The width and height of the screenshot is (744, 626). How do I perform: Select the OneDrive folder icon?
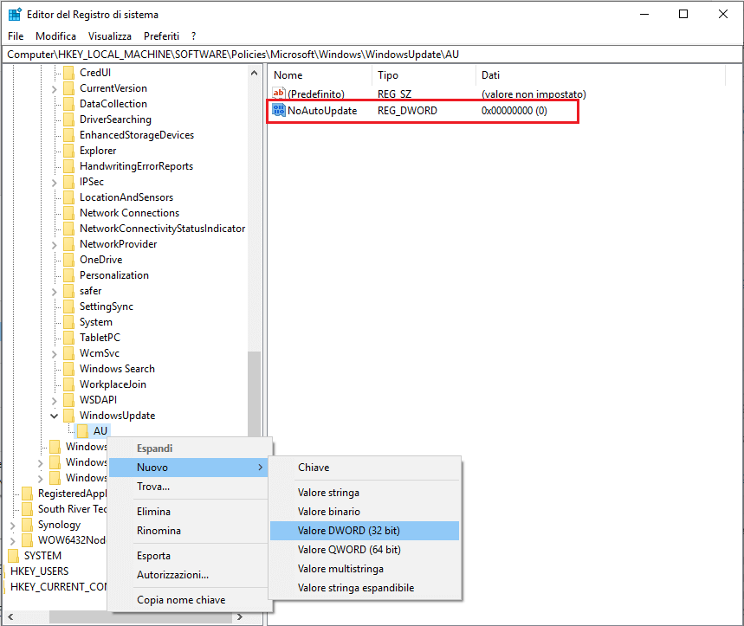[68, 260]
